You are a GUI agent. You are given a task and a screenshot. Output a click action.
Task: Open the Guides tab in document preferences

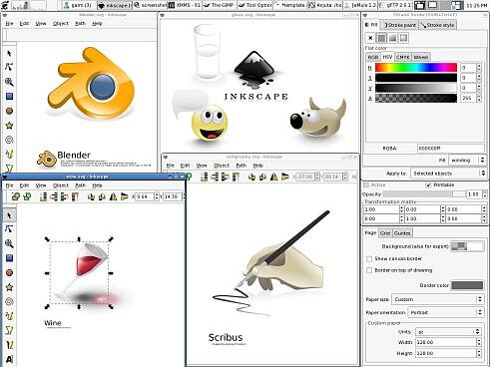(402, 233)
